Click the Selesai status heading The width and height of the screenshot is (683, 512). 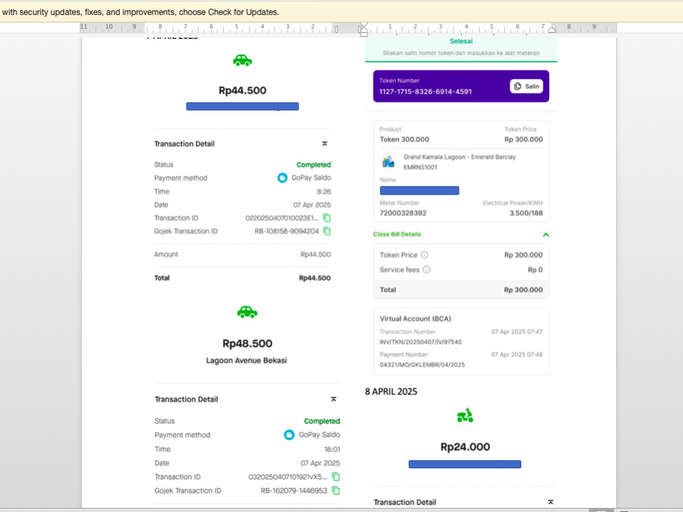point(461,42)
